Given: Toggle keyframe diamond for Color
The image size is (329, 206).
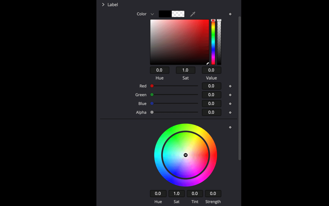Looking at the screenshot, I should [x=230, y=14].
